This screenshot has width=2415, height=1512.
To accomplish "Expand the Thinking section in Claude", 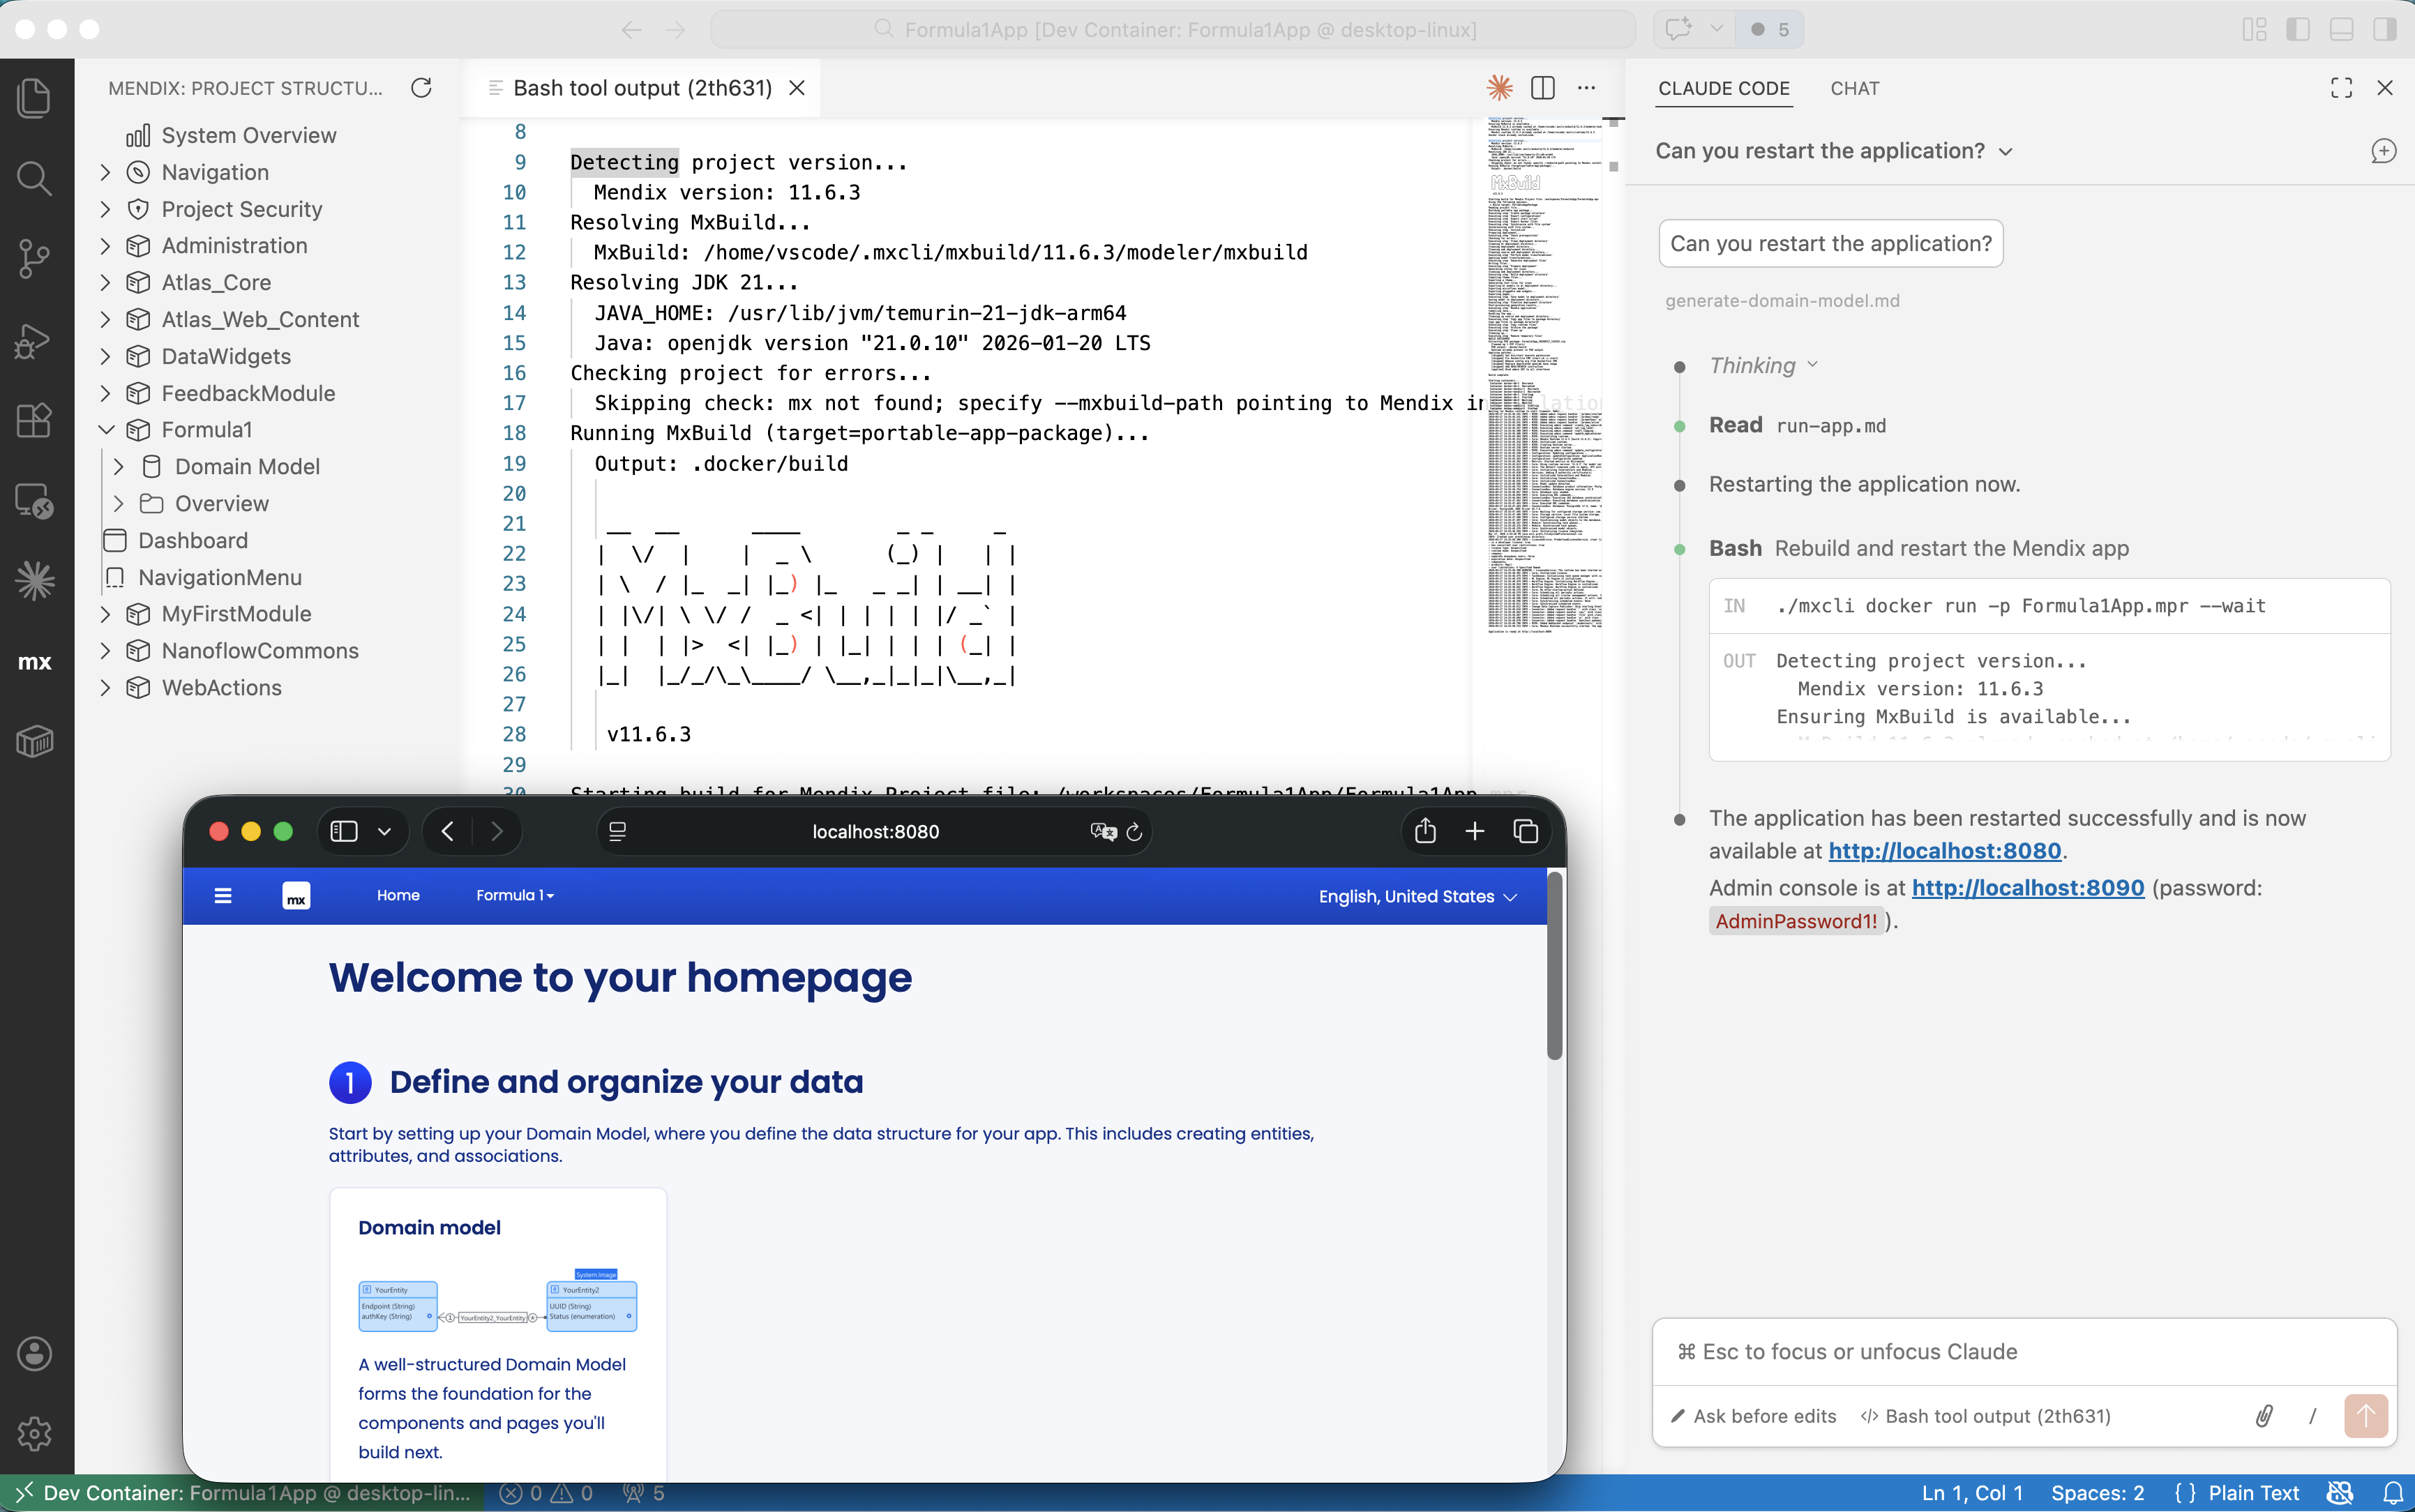I will (1763, 366).
